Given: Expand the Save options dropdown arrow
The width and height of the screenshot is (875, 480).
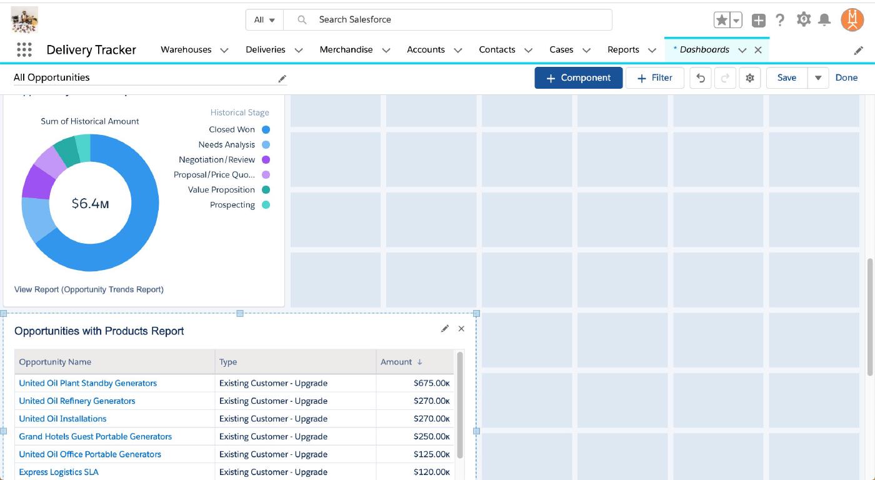Looking at the screenshot, I should click(x=817, y=78).
